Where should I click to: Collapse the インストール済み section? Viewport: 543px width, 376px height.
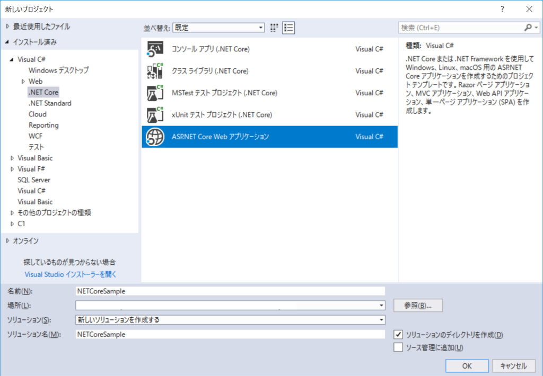coord(7,42)
